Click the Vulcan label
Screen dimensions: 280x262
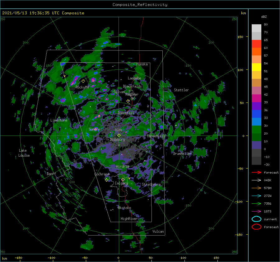tap(158, 231)
